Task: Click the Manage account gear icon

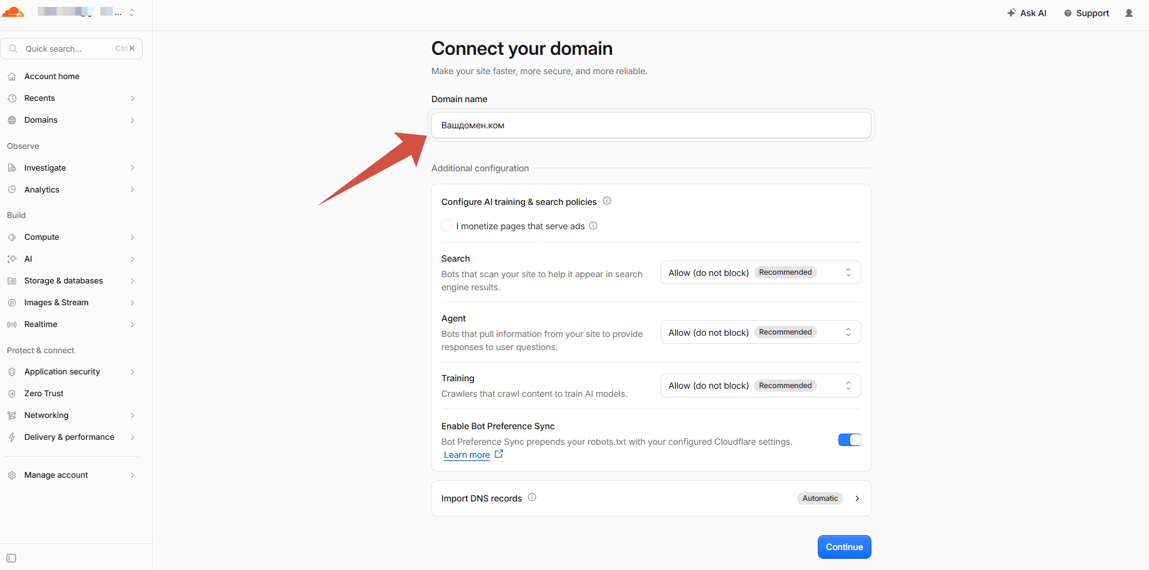Action: pyautogui.click(x=12, y=475)
